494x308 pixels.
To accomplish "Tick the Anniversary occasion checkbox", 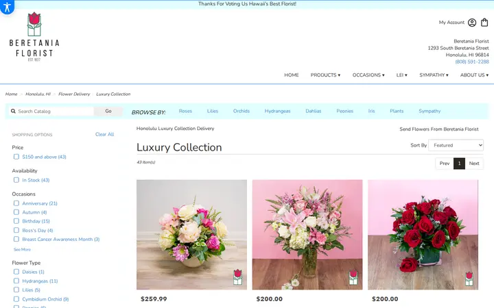I will click(x=16, y=203).
